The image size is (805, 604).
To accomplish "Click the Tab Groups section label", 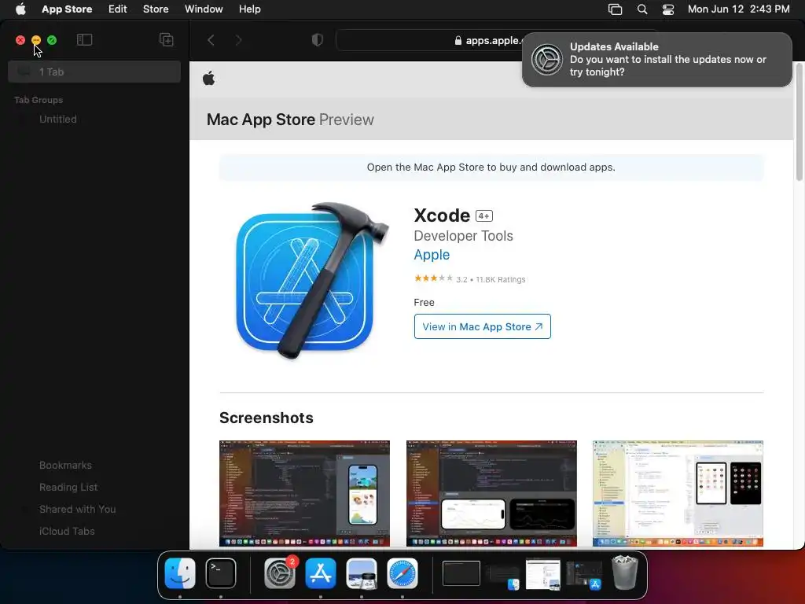I will 39,100.
